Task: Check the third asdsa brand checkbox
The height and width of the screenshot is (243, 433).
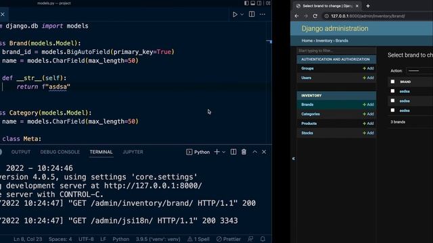Action: click(392, 110)
